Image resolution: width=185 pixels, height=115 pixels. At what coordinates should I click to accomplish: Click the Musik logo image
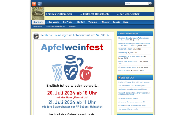tap(38, 13)
